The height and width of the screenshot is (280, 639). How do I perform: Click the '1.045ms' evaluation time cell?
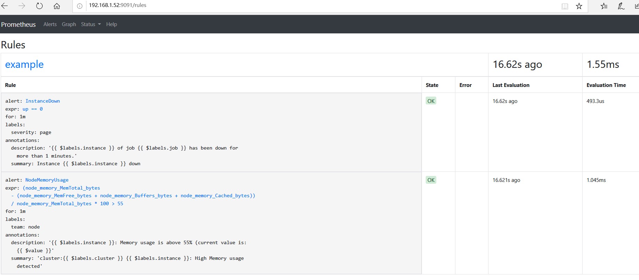596,180
